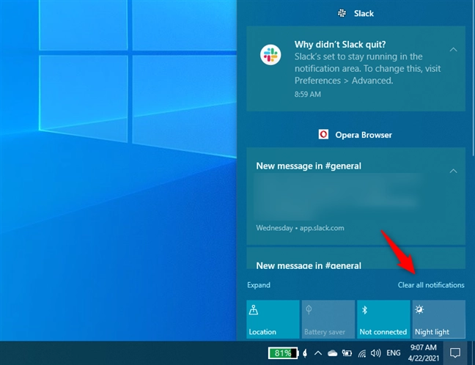475x365 pixels.
Task: Collapse the 'Why didn't Slack quit?' notification chevron
Action: click(453, 49)
